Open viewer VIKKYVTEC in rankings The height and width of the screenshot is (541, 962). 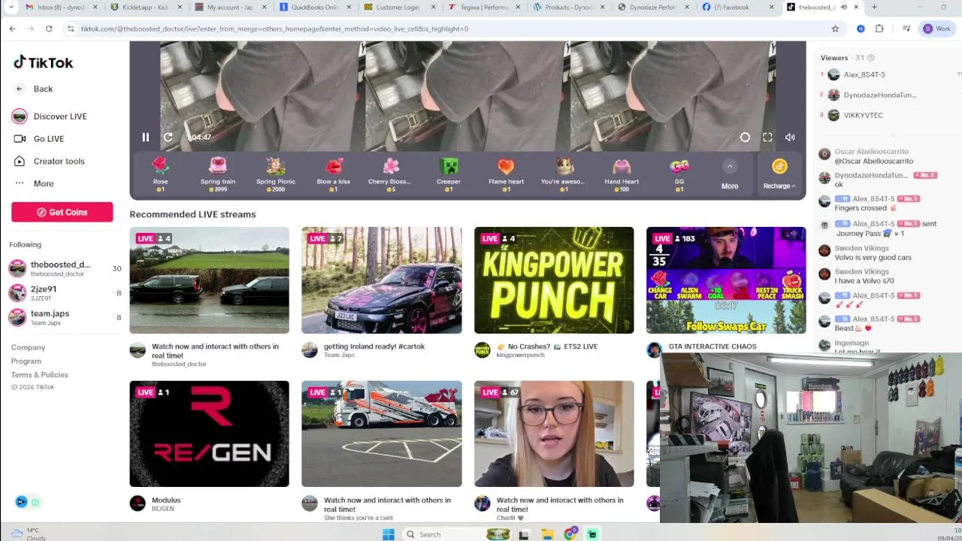(863, 115)
